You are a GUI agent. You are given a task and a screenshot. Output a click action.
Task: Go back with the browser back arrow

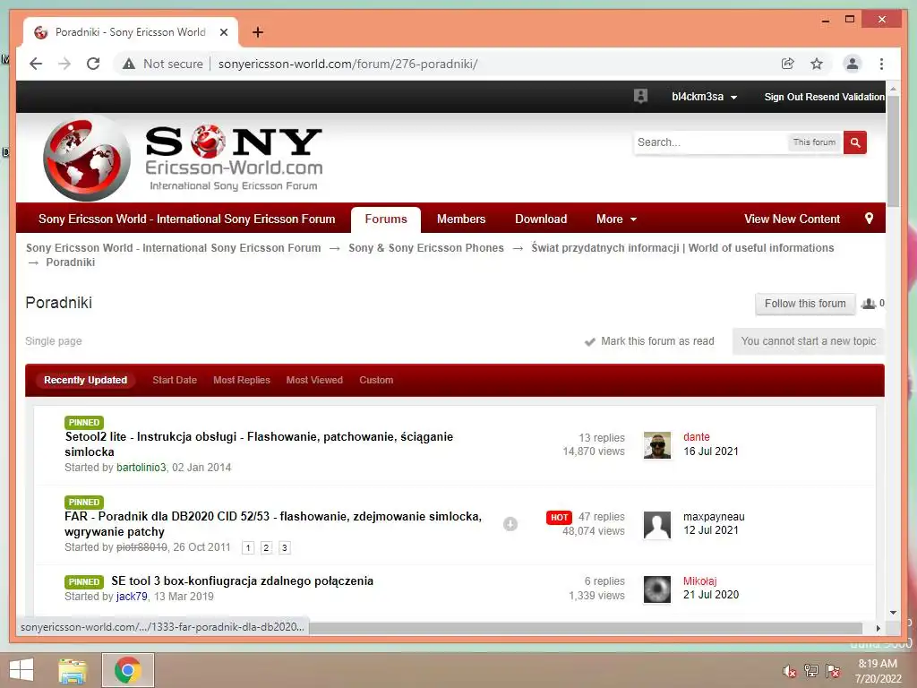pyautogui.click(x=36, y=64)
